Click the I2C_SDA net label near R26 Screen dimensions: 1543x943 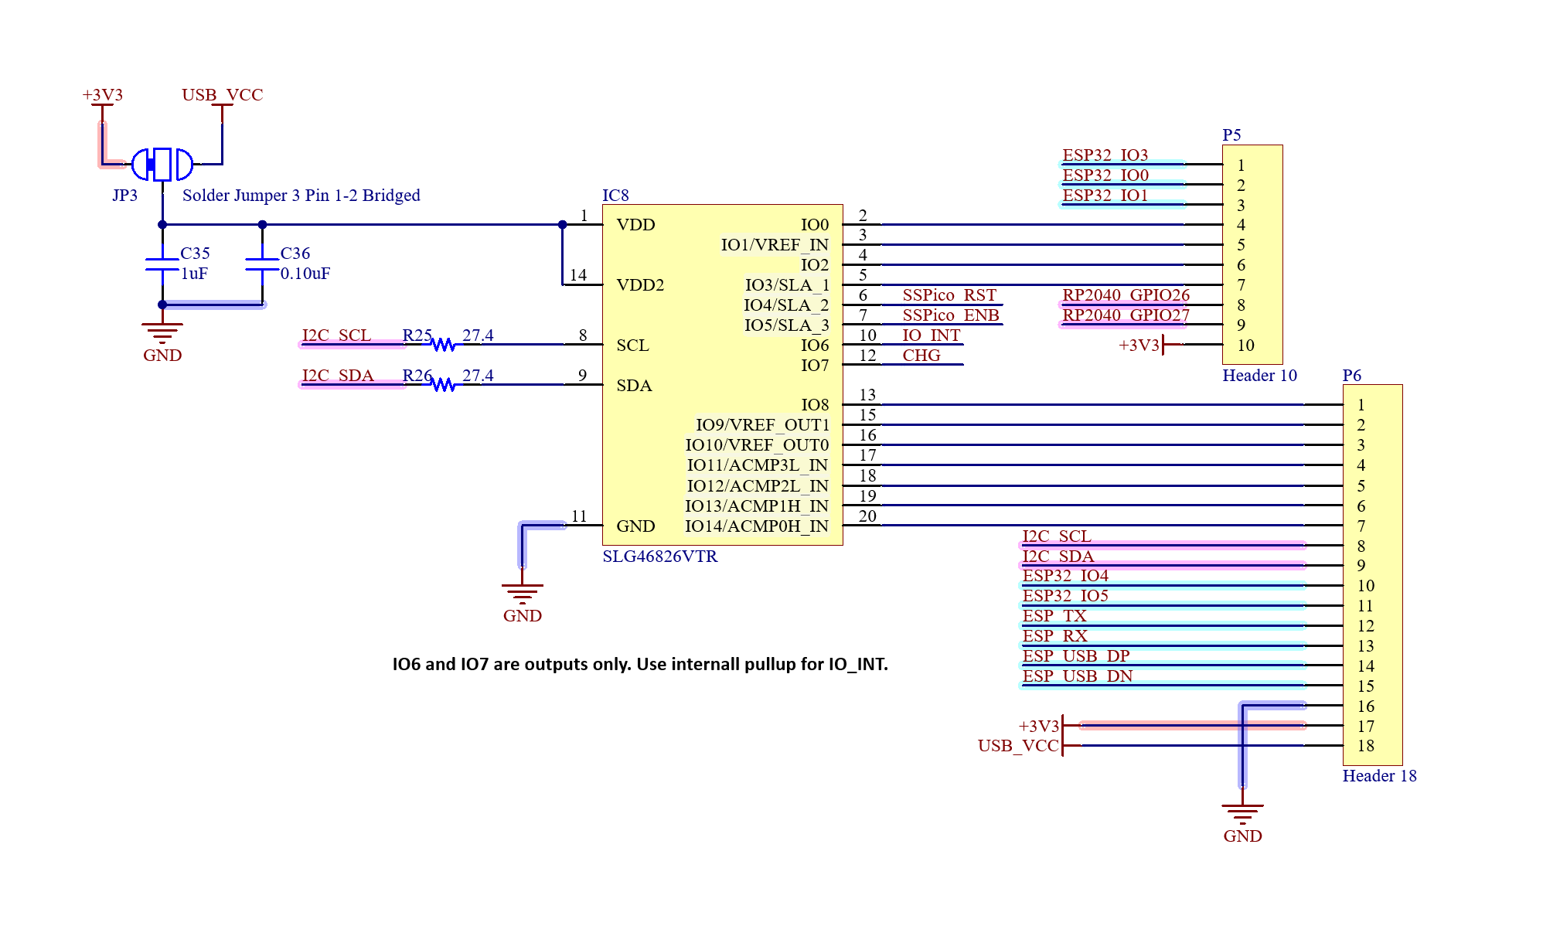pos(338,376)
